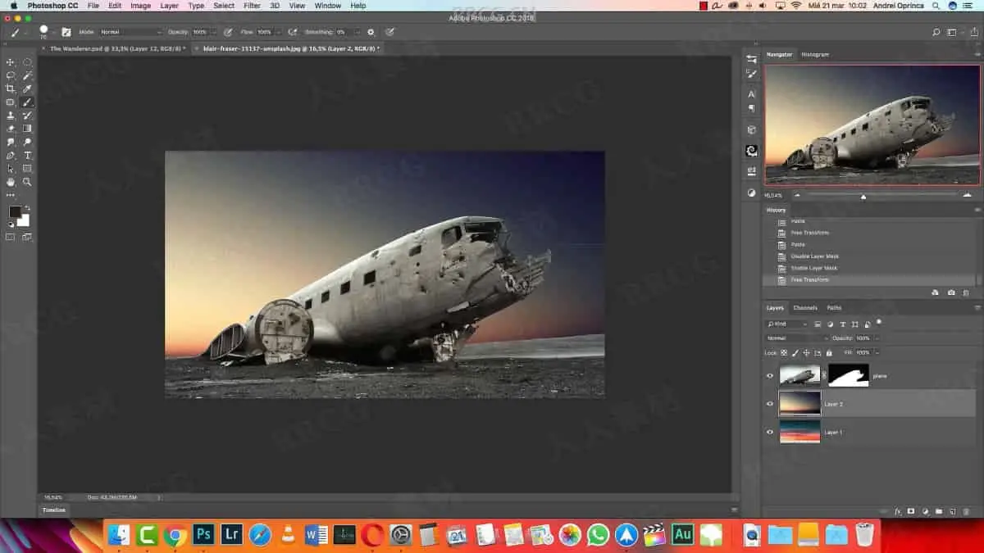Delete current state in History panel

pyautogui.click(x=966, y=292)
